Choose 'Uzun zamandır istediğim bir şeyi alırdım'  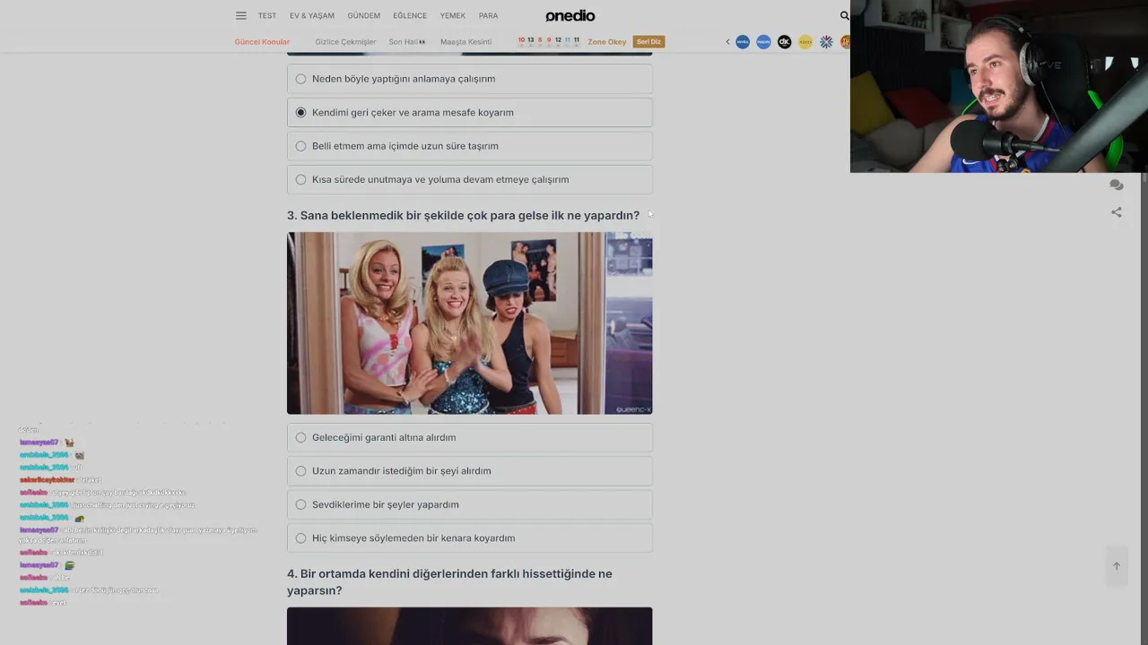[470, 470]
